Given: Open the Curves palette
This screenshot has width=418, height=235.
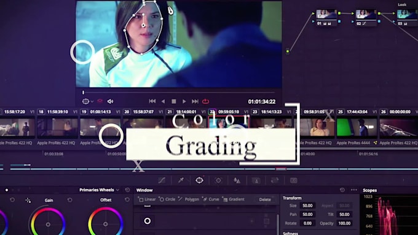Looking at the screenshot, I should (x=162, y=180).
